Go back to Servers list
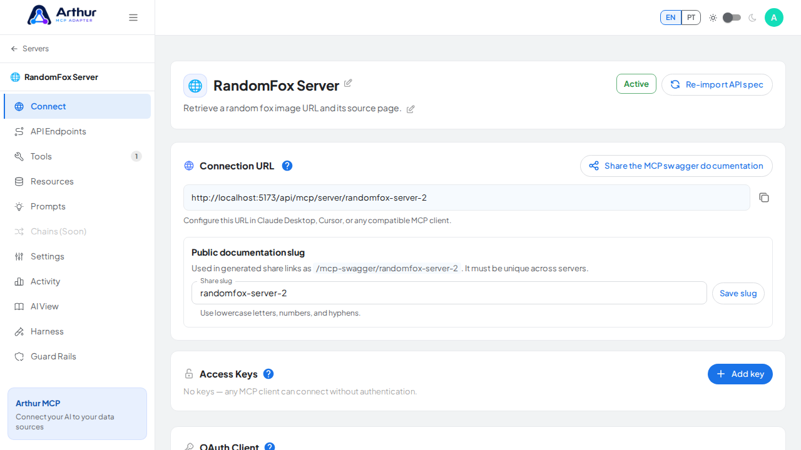Viewport: 801px width, 450px height. [x=29, y=49]
